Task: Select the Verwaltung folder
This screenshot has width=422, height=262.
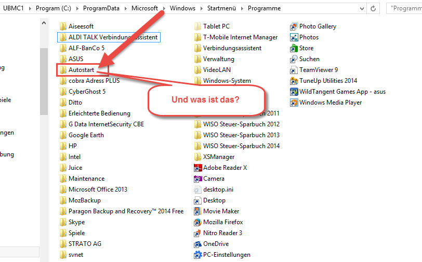Action: pos(214,59)
